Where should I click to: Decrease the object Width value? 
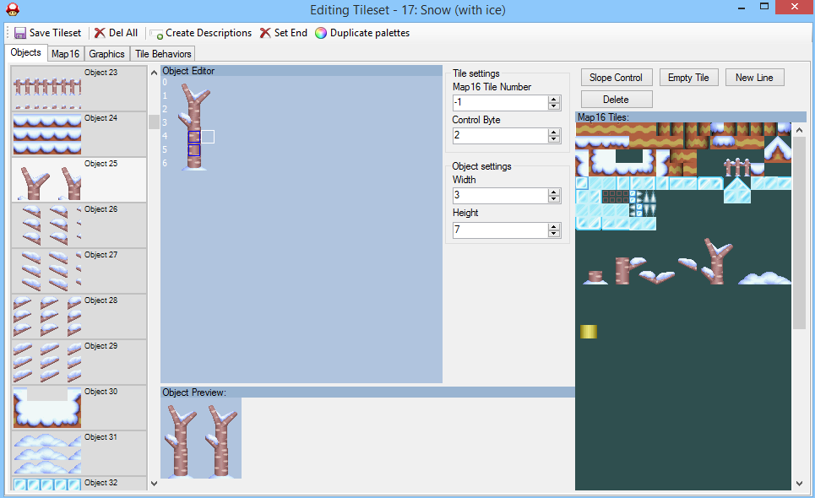coord(554,199)
